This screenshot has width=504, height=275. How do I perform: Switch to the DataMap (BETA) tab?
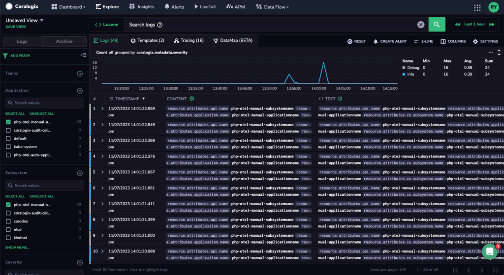tap(233, 40)
